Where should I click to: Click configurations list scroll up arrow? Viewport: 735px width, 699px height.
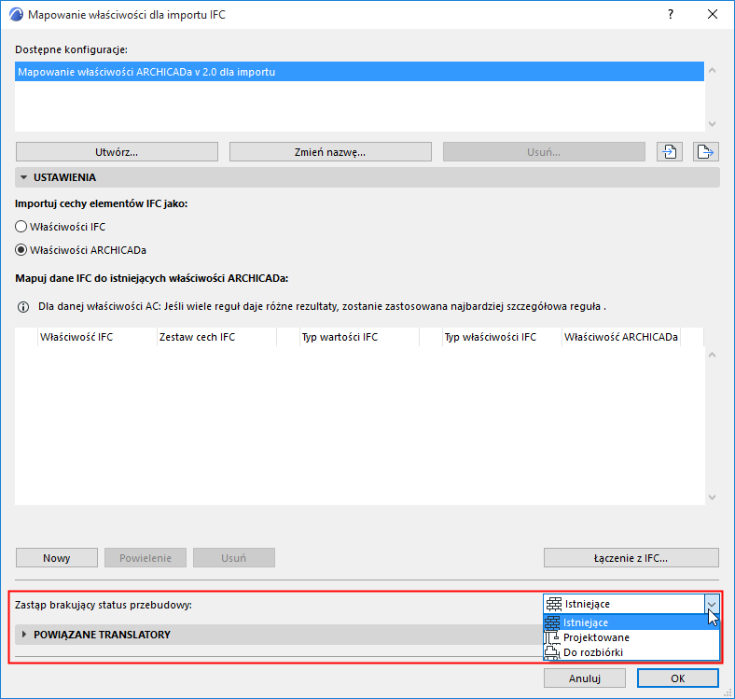[712, 70]
